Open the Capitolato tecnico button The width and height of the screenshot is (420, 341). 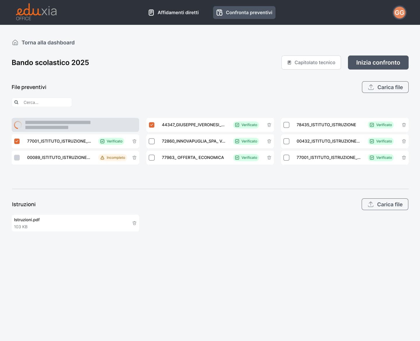[x=311, y=63]
